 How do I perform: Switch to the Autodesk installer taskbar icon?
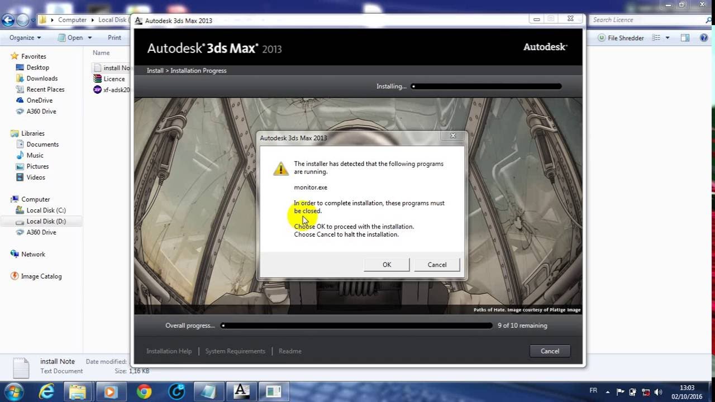pos(241,391)
